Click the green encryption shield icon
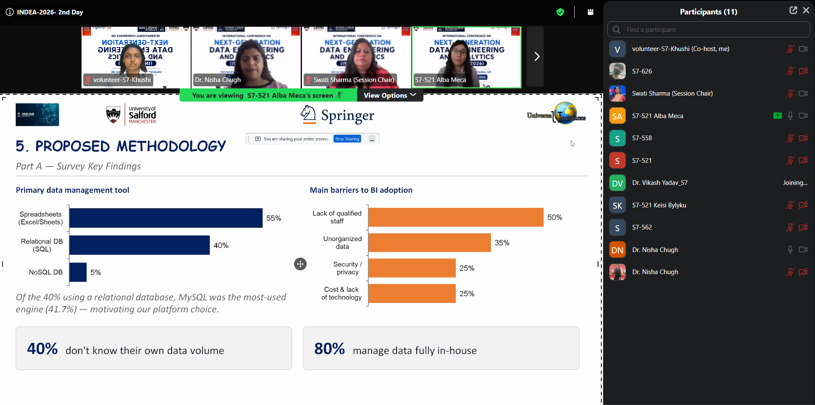The height and width of the screenshot is (405, 815). click(x=560, y=12)
